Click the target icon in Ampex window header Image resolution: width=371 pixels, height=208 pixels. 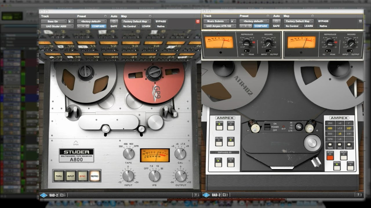point(360,21)
